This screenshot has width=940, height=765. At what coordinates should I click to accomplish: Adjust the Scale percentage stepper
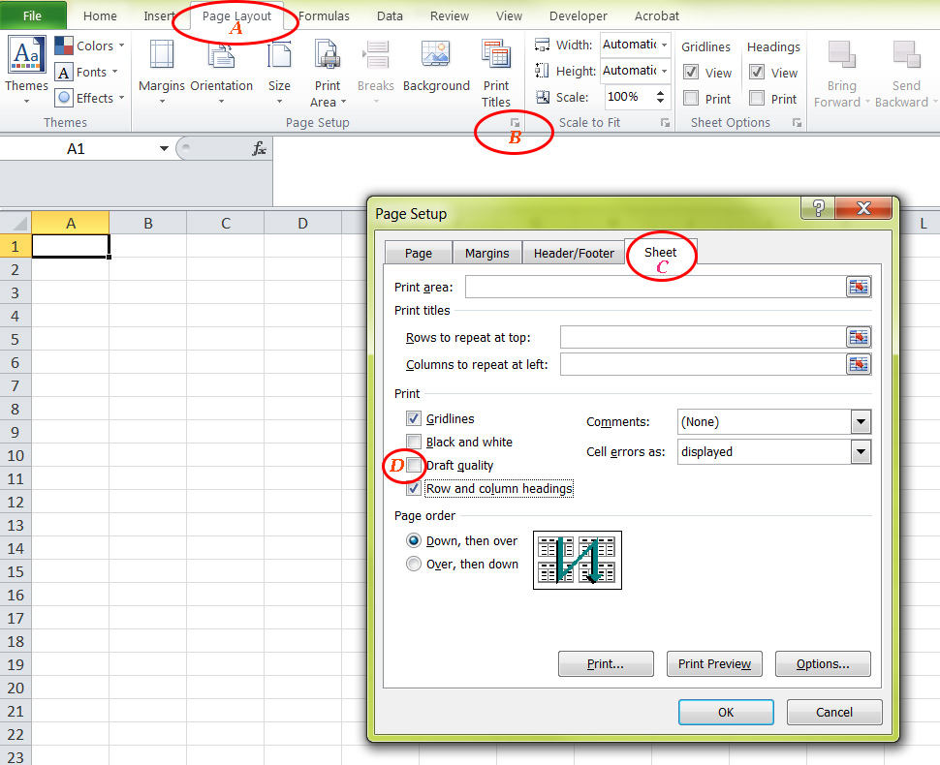coord(660,97)
